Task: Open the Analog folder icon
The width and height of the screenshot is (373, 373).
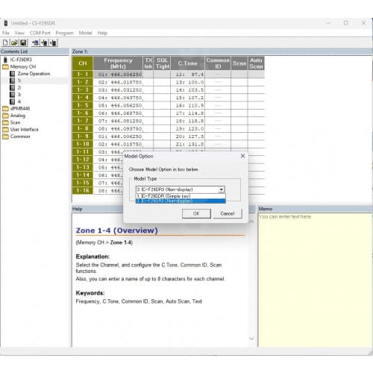Action: point(5,116)
